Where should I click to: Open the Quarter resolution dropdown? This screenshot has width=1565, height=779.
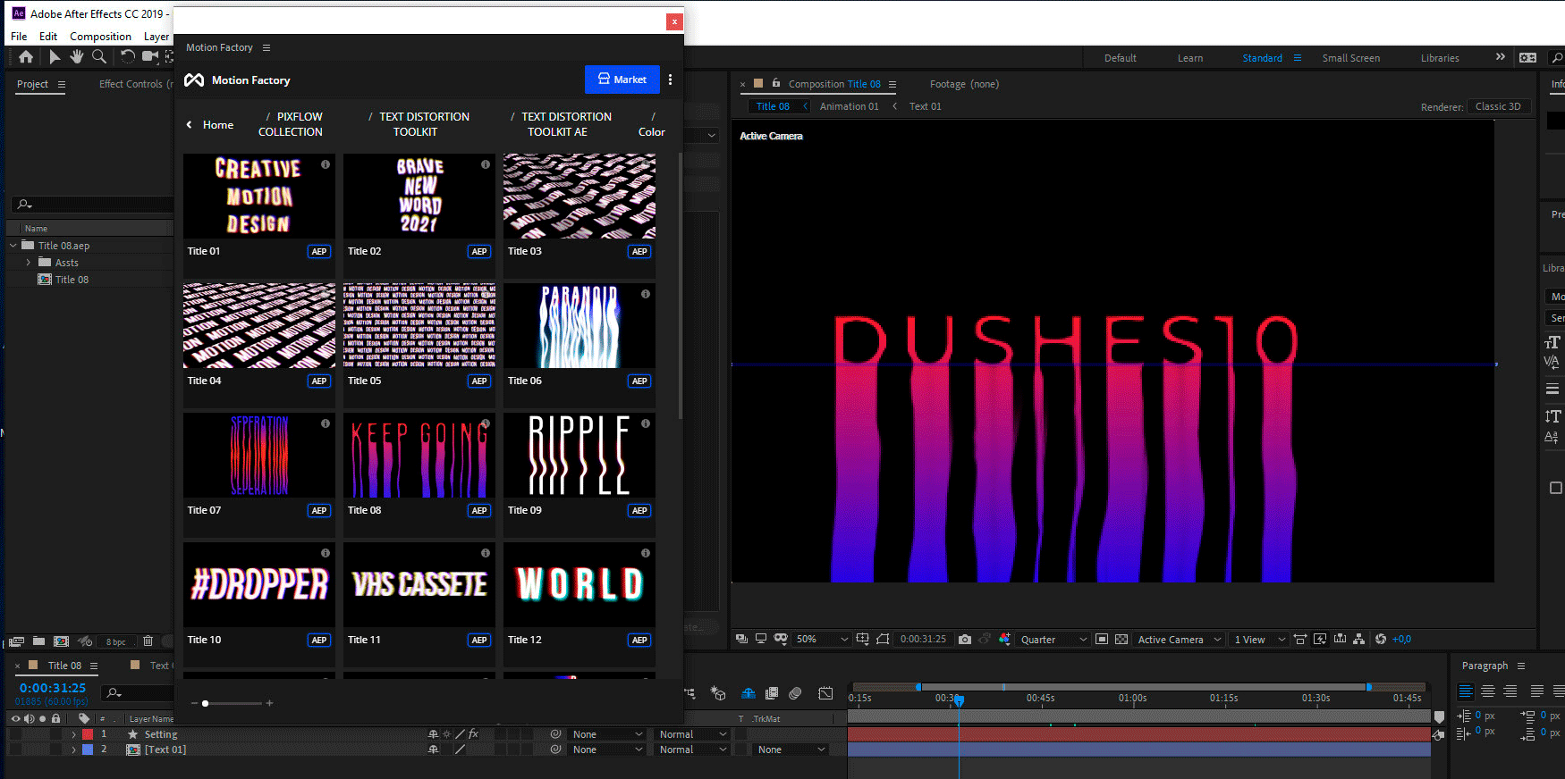tap(1053, 640)
